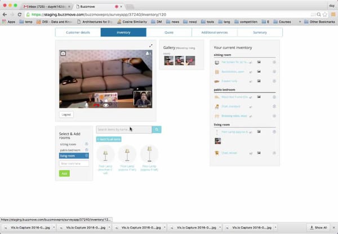Remove the Chair, wicker inventory item
The image size is (338, 234).
pos(274,153)
